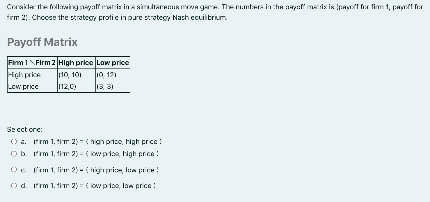Click the Low price row label
This screenshot has width=430, height=202.
(23, 86)
